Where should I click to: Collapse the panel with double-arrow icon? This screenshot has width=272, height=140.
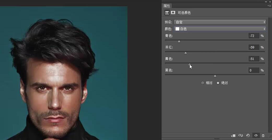[x=266, y=2]
